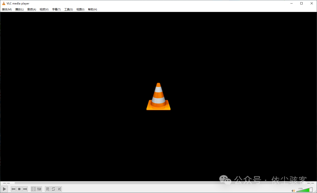Click the elapsed time label at left
317x193 pixels.
pyautogui.click(x=6, y=183)
